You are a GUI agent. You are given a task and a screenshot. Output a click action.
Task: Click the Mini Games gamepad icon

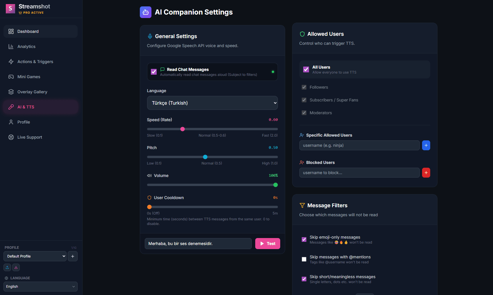click(11, 76)
